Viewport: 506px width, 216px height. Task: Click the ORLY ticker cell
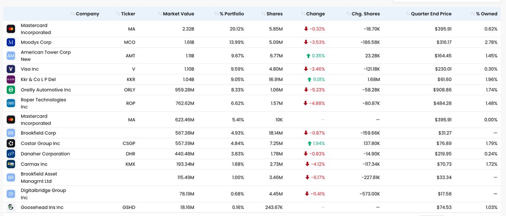pos(129,90)
